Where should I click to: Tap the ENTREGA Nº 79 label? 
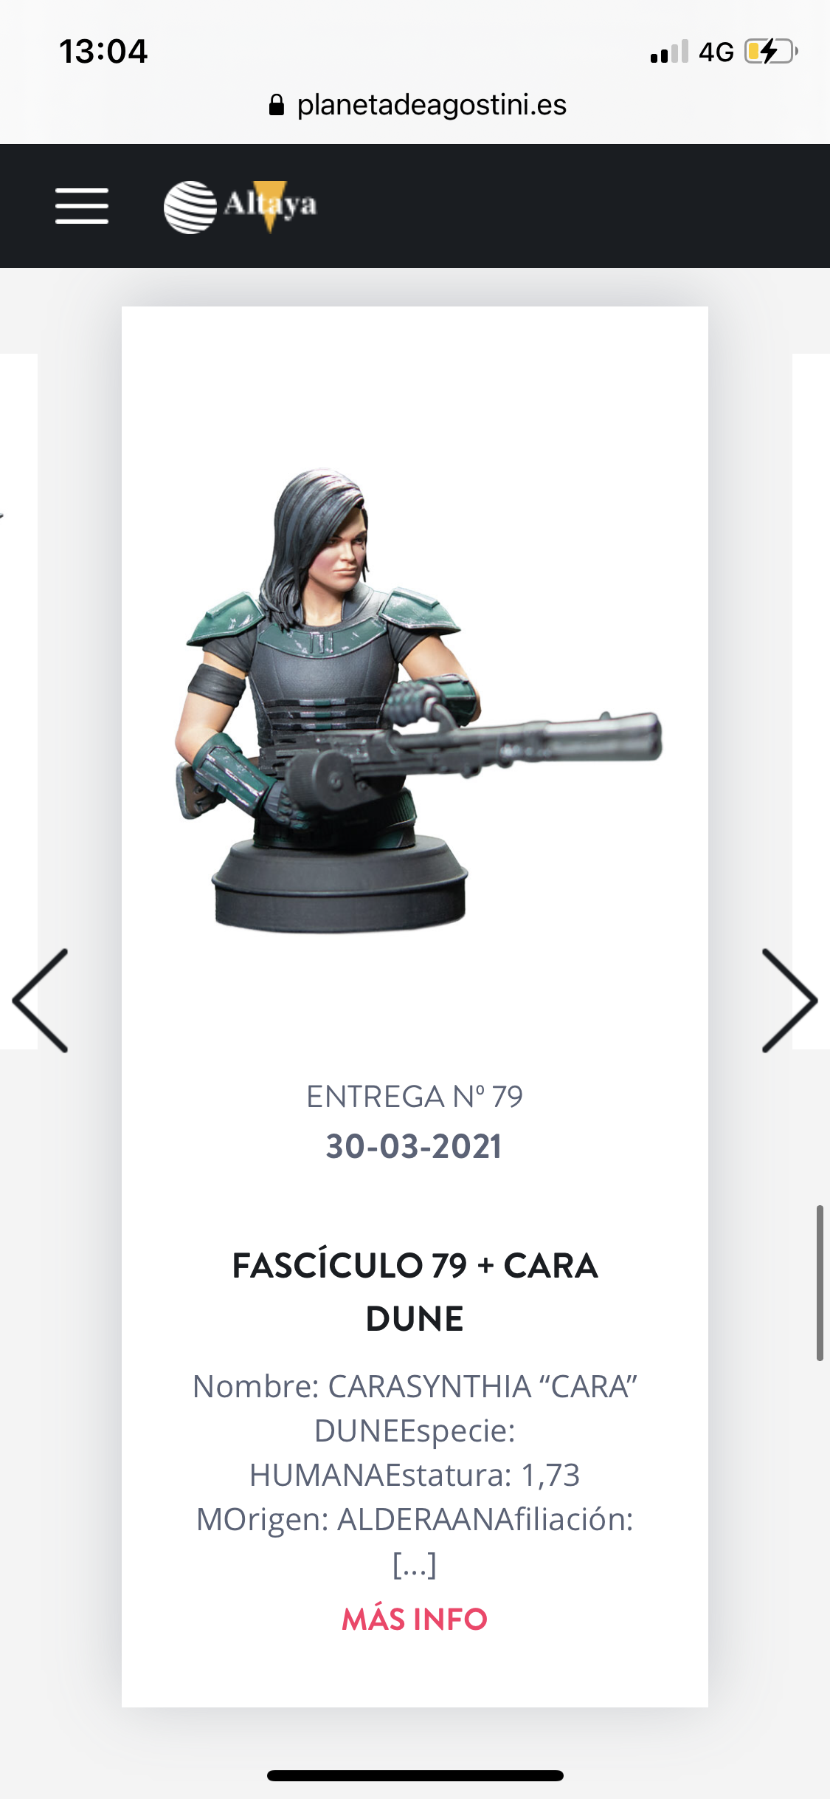(x=415, y=1097)
